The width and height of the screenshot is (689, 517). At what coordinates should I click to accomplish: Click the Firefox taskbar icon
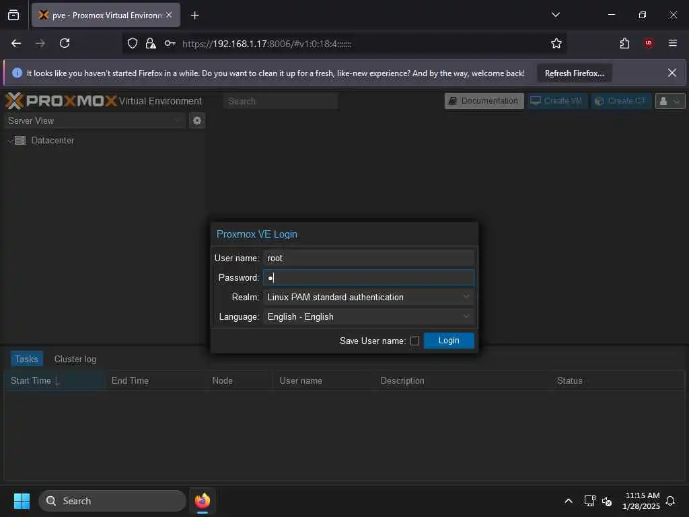tap(203, 501)
